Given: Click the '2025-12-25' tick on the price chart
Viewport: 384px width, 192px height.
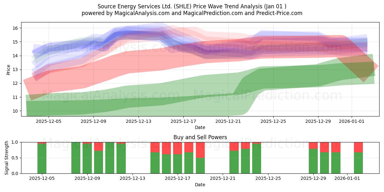Looking at the screenshot, I should (x=273, y=121).
